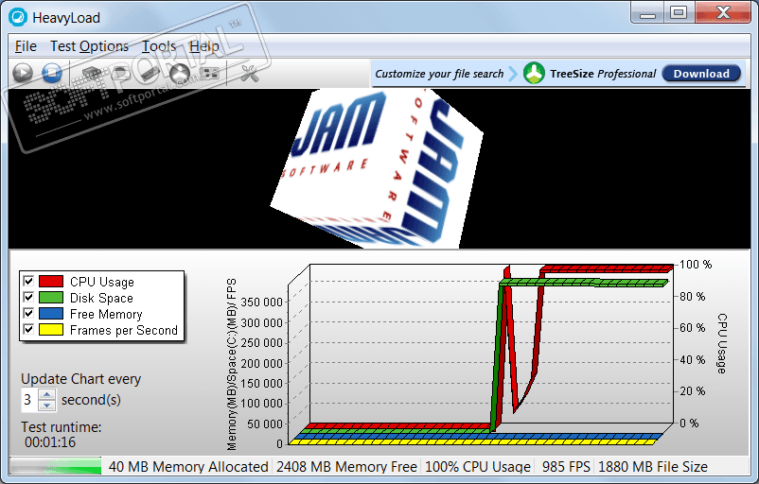The image size is (759, 484).
Task: Click the Start test play button
Action: 23,73
